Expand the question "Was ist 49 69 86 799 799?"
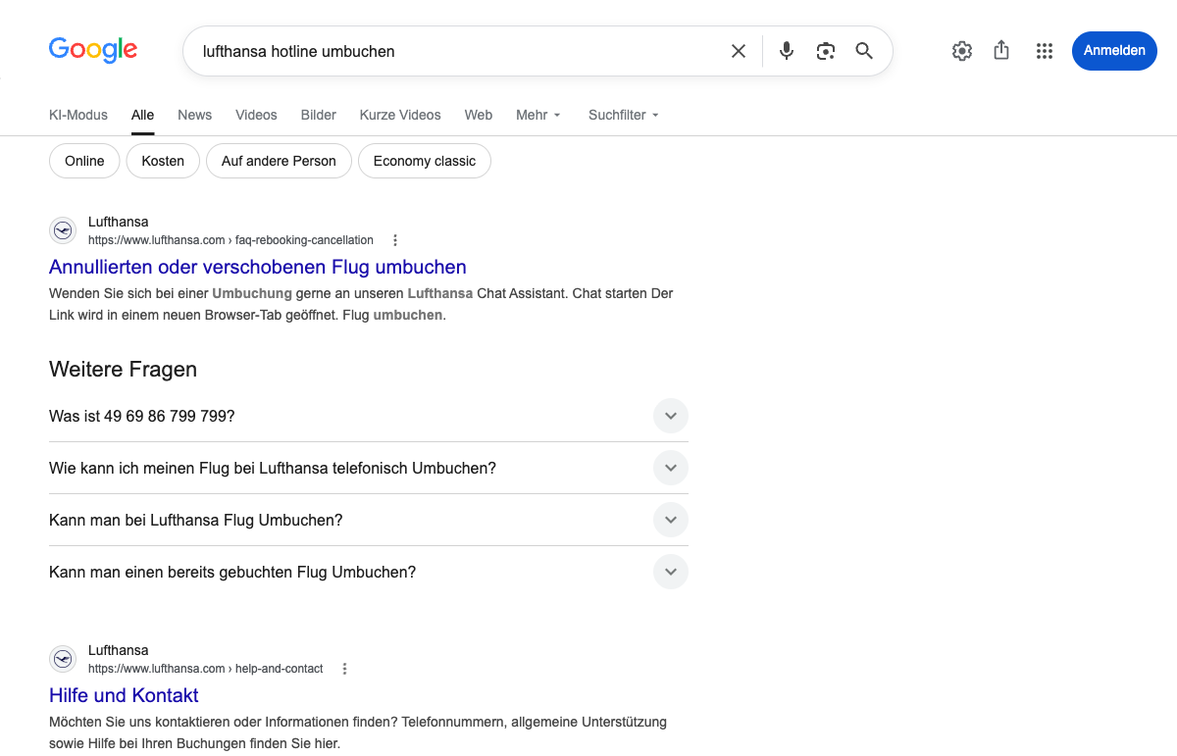This screenshot has height=756, width=1177. point(369,416)
